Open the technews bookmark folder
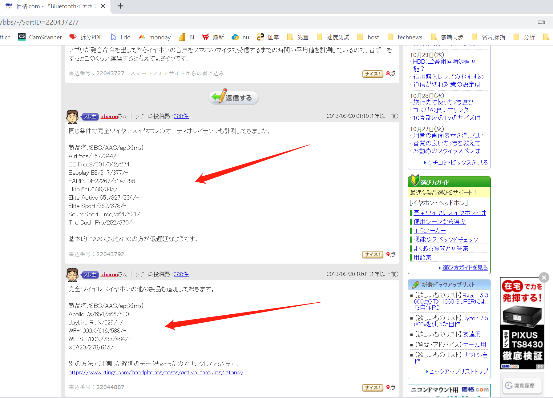Viewport: 553px width, 398px height. 405,37
